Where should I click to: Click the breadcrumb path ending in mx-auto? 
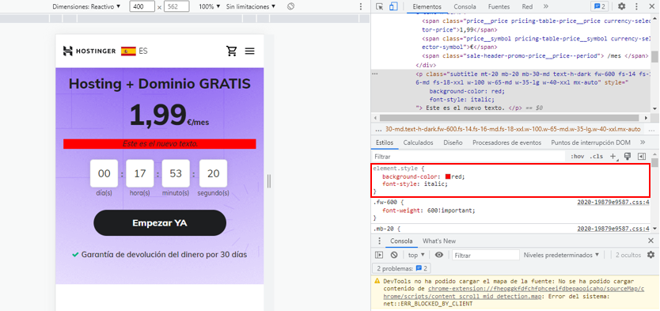point(513,129)
